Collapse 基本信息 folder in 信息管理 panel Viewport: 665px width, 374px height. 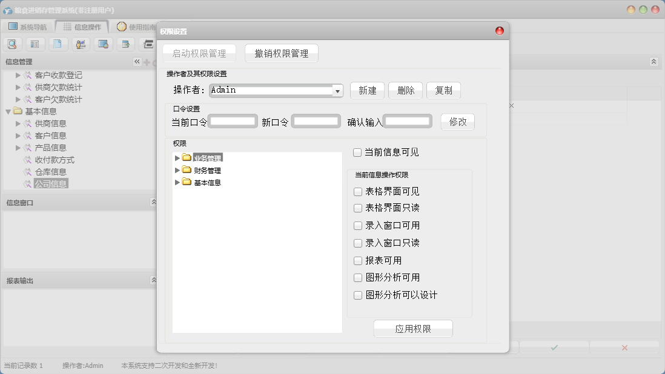[x=8, y=112]
